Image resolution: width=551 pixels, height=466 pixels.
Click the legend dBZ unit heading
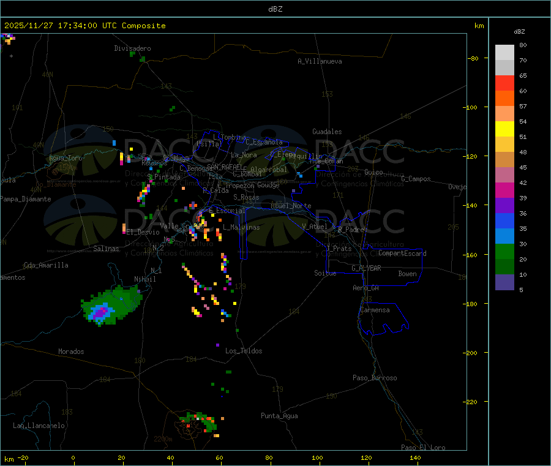[x=519, y=32]
